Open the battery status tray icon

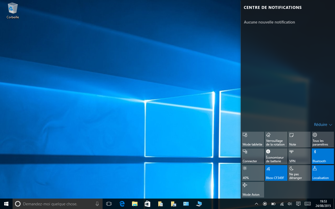[273, 204]
